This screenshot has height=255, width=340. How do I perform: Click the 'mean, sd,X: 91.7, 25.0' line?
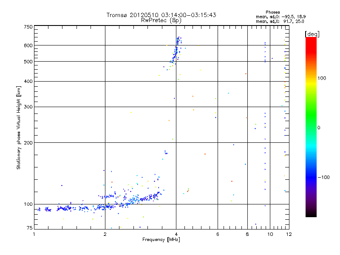280,21
